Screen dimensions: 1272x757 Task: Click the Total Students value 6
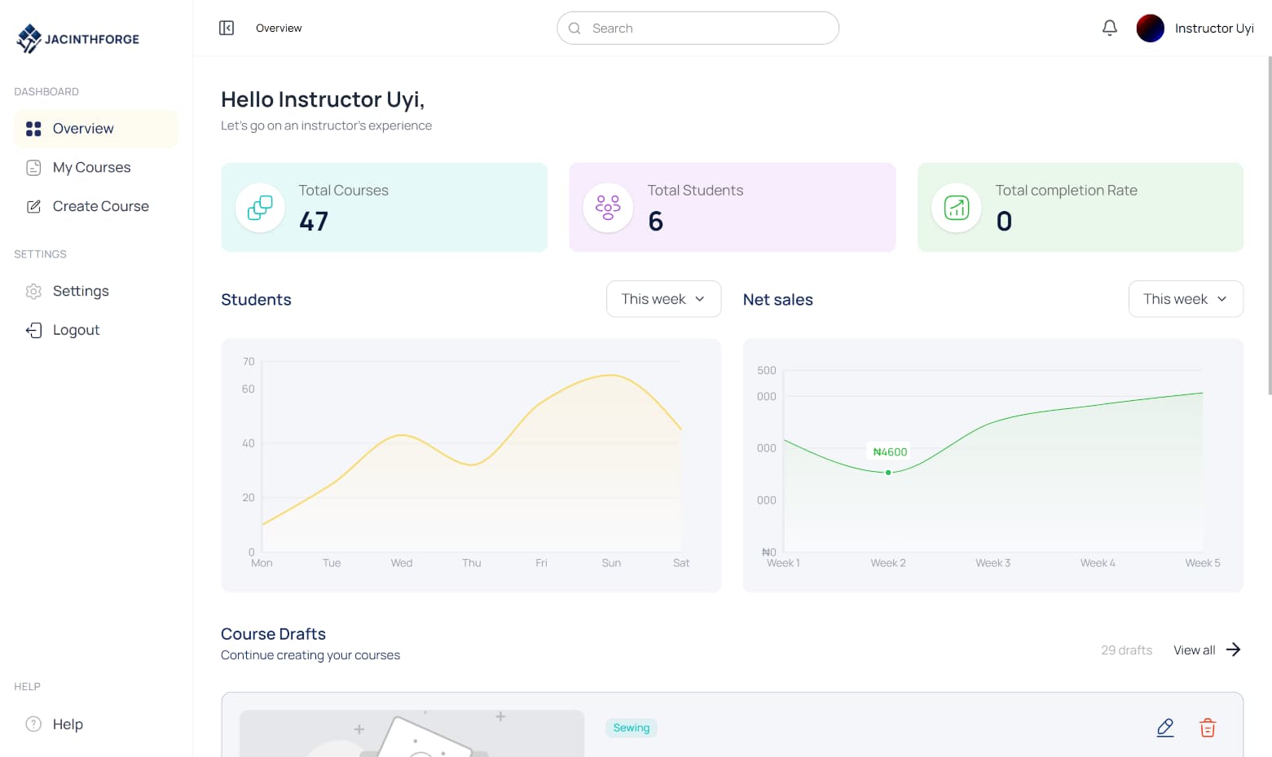tap(656, 222)
